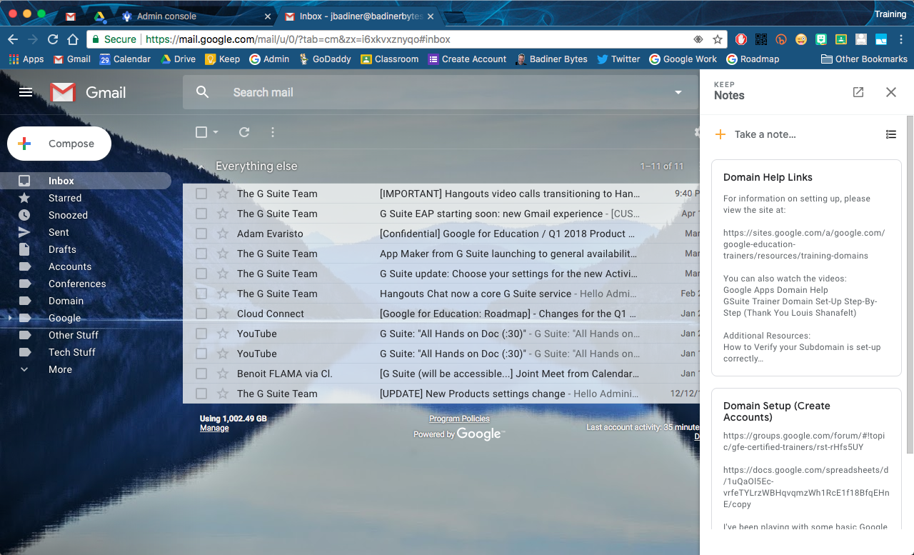Open the Manage storage link
Image resolution: width=914 pixels, height=555 pixels.
[214, 428]
